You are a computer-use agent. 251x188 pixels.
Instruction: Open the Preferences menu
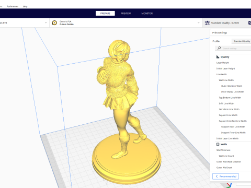(13, 6)
